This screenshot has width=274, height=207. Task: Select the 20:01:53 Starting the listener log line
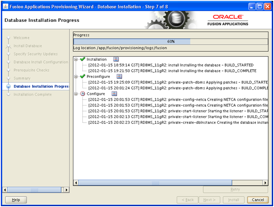click(x=178, y=111)
